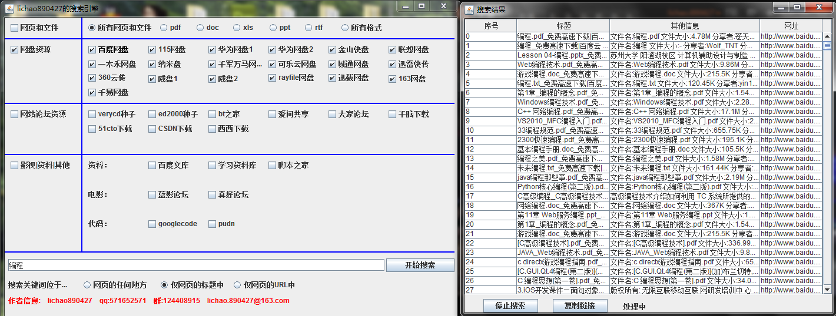This screenshot has width=836, height=316.
Task: Click the results table scroll-up arrow
Action: (826, 36)
